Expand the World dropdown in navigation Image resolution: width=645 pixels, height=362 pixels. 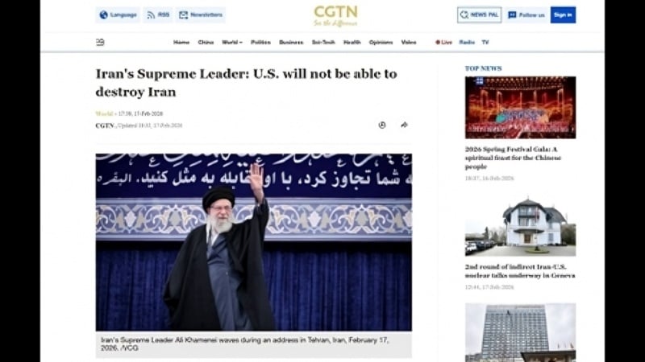tap(232, 43)
